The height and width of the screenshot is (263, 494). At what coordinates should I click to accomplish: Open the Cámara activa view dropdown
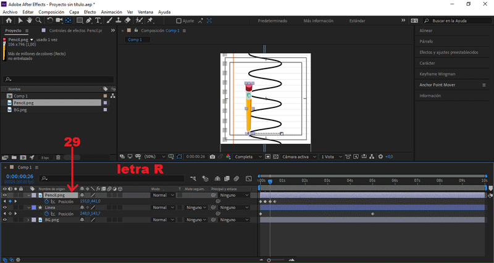click(298, 157)
